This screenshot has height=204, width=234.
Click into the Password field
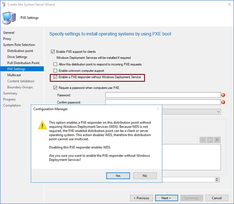pyautogui.click(x=163, y=95)
